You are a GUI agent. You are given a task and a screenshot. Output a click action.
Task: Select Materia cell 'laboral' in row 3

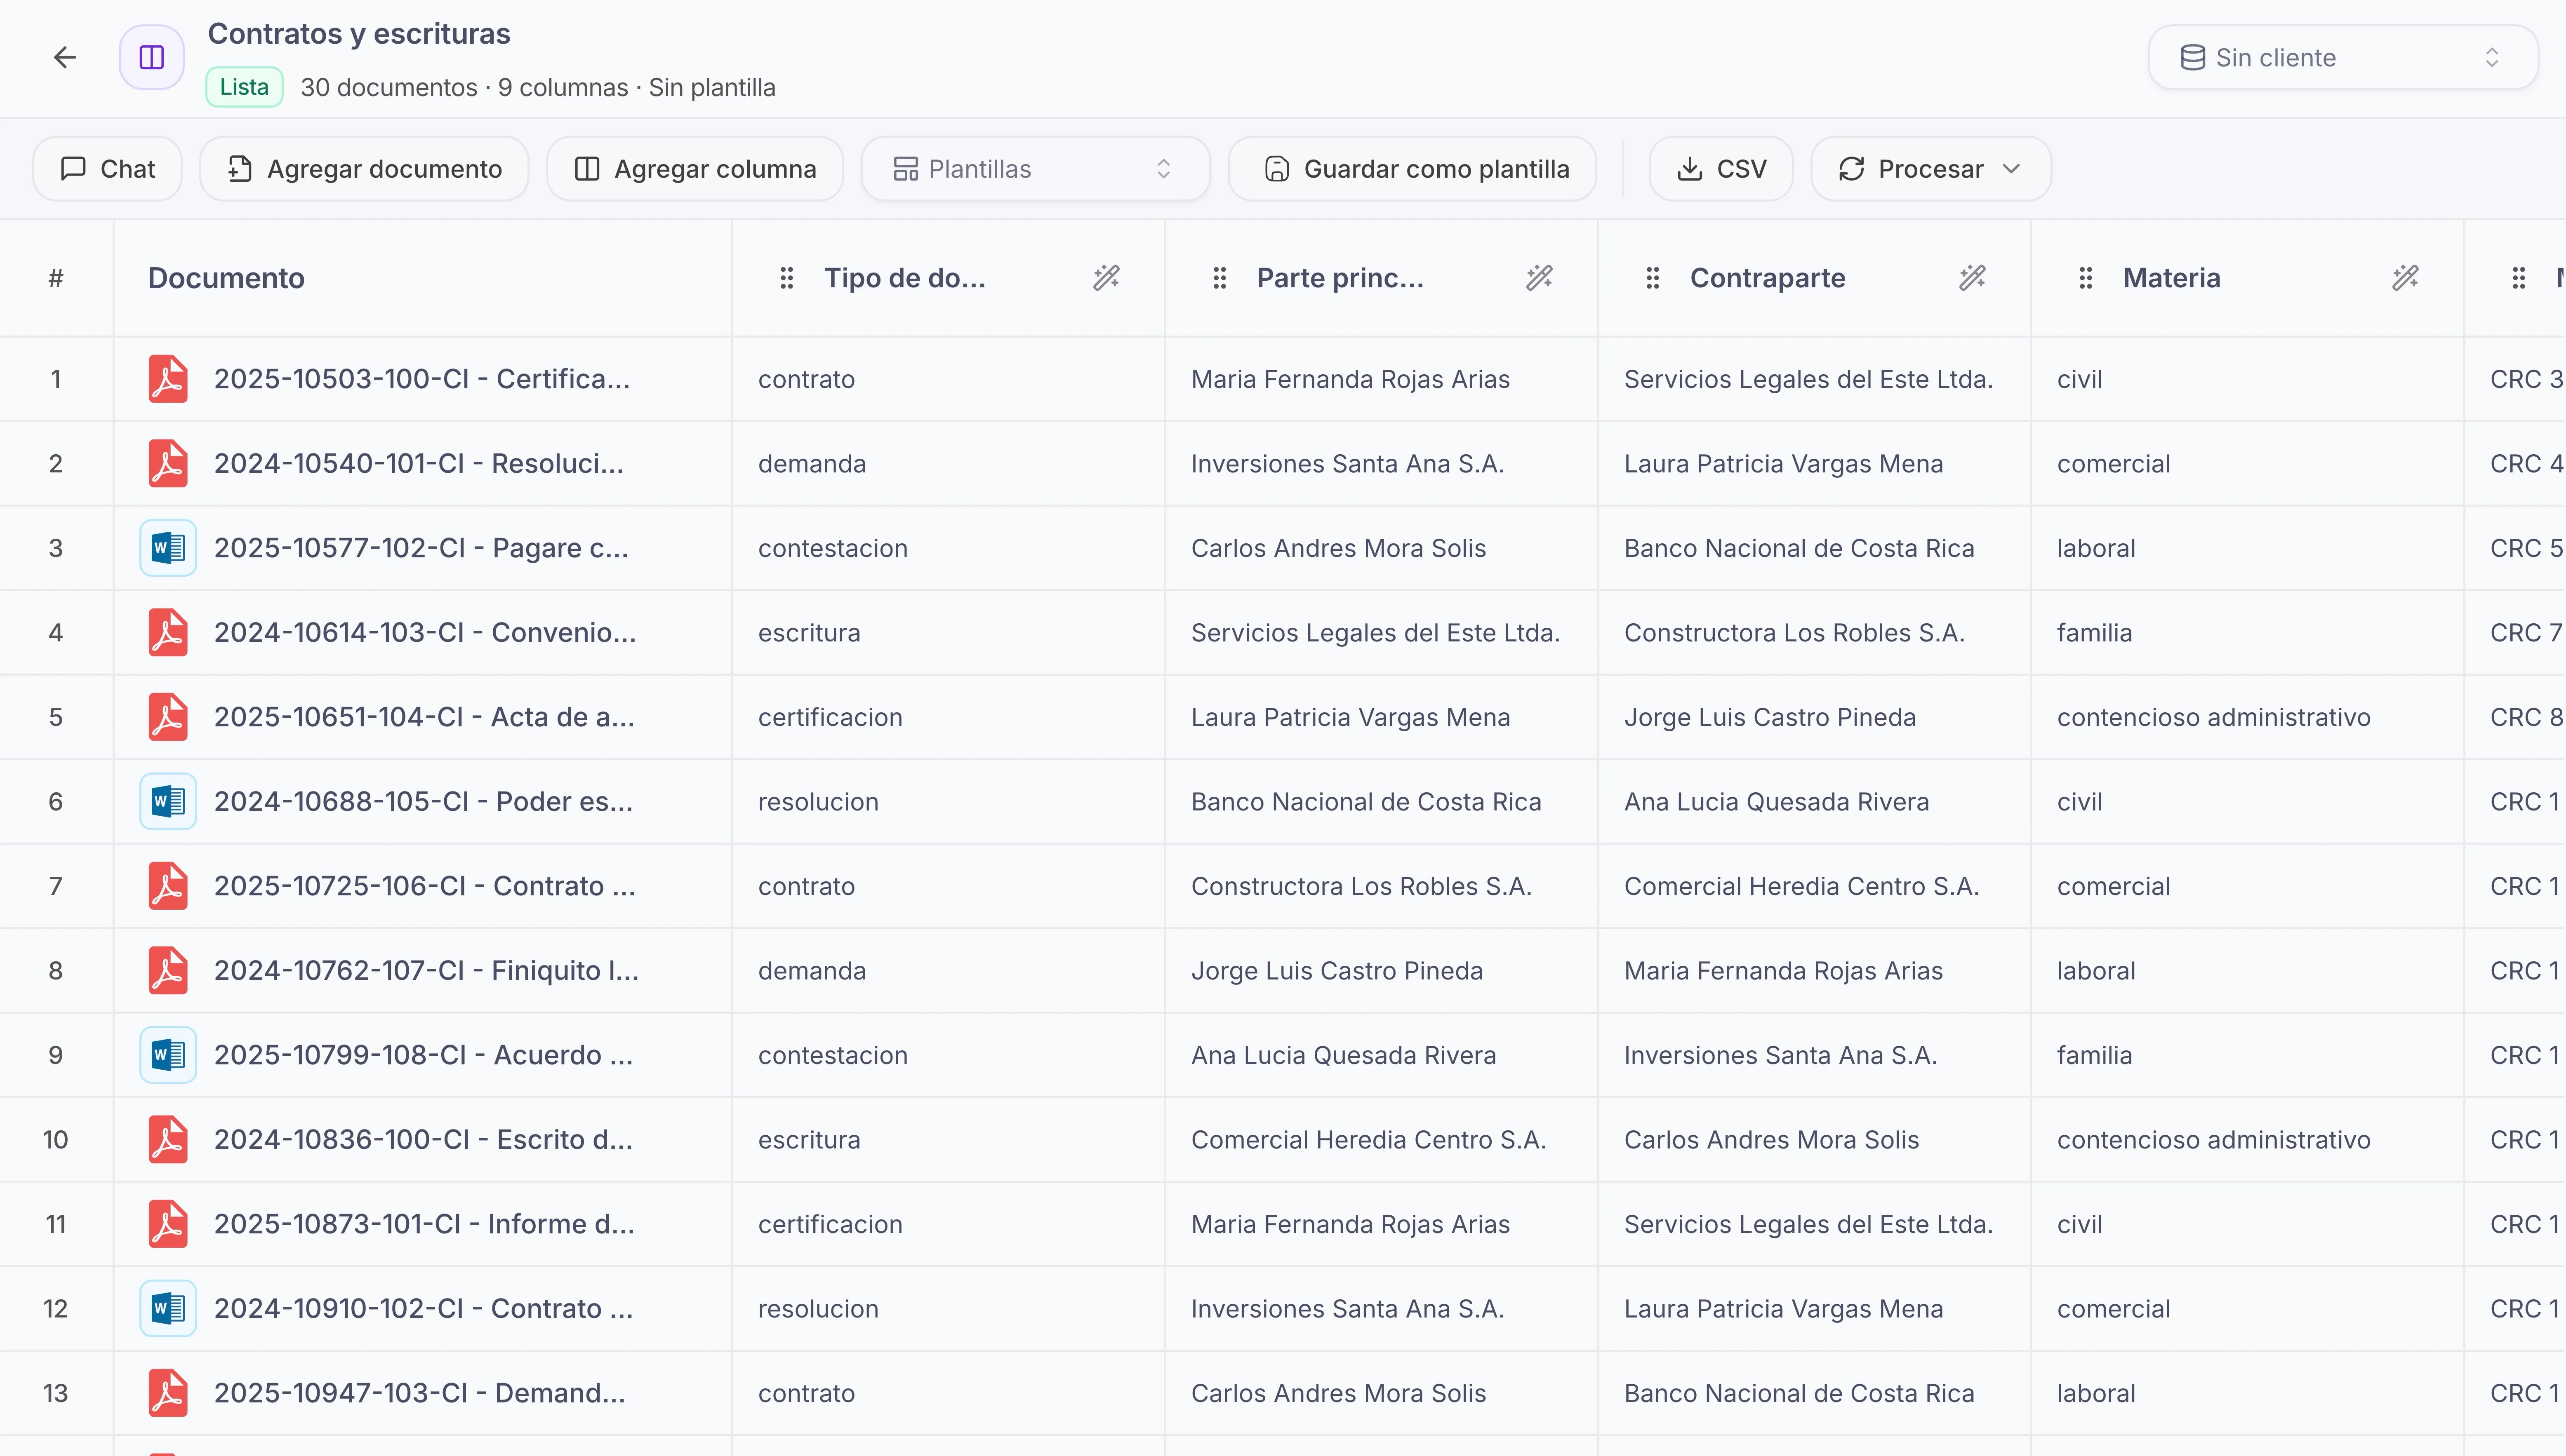coord(2248,548)
